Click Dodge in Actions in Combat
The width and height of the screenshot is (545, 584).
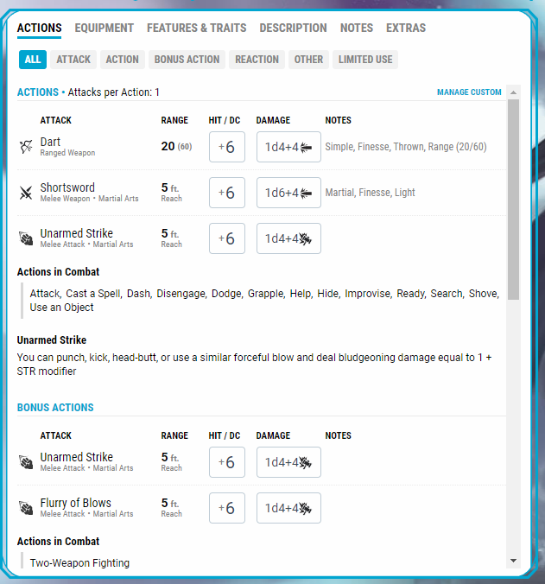(x=226, y=294)
